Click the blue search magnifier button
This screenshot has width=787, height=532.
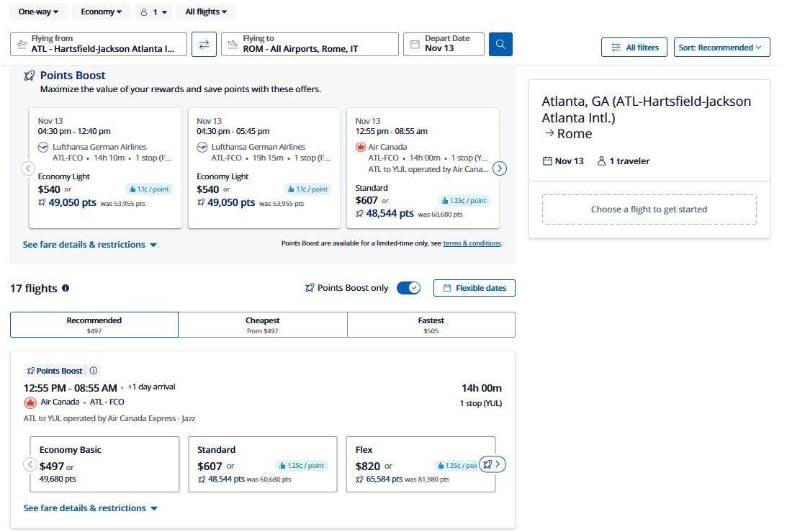click(x=500, y=44)
